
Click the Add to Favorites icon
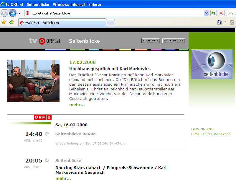pyautogui.click(x=11, y=22)
